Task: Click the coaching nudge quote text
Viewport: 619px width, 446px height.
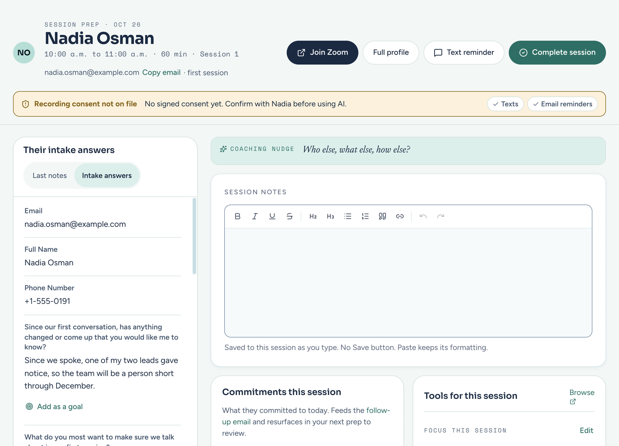Action: coord(356,149)
